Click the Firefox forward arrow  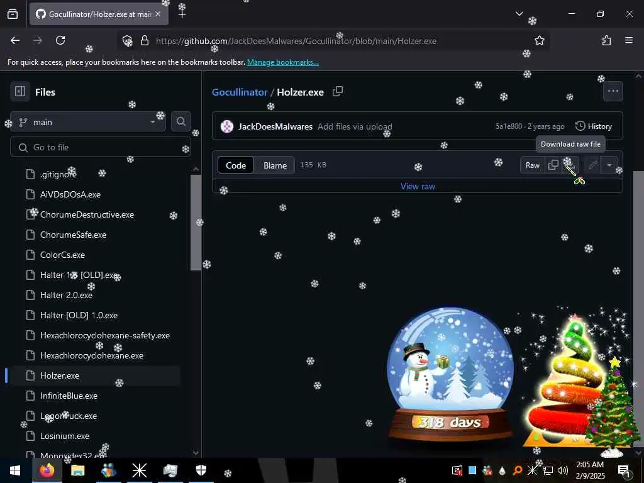[x=38, y=40]
